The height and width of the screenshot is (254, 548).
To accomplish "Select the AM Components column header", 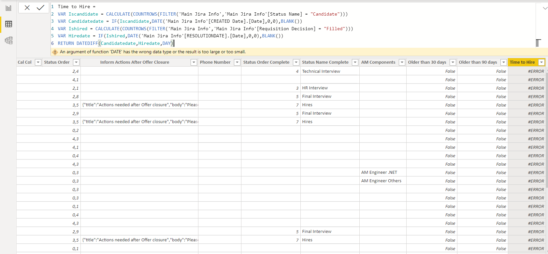I will (378, 62).
